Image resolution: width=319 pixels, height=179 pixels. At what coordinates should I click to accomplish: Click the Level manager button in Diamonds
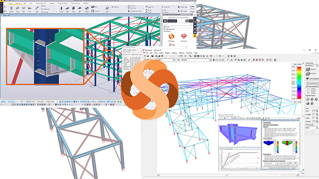[312, 78]
